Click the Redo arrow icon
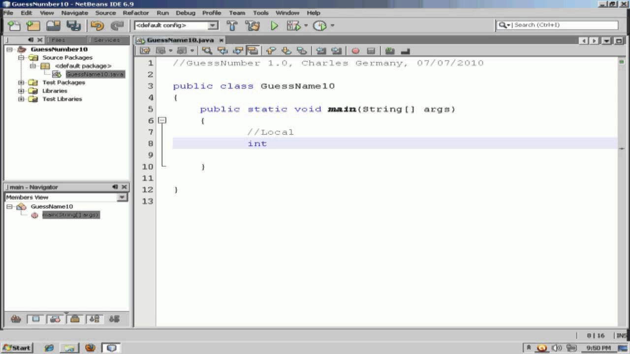This screenshot has height=354, width=630. [x=117, y=26]
